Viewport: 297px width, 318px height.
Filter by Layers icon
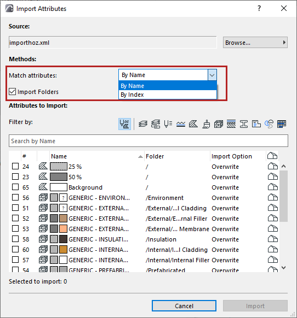143,124
